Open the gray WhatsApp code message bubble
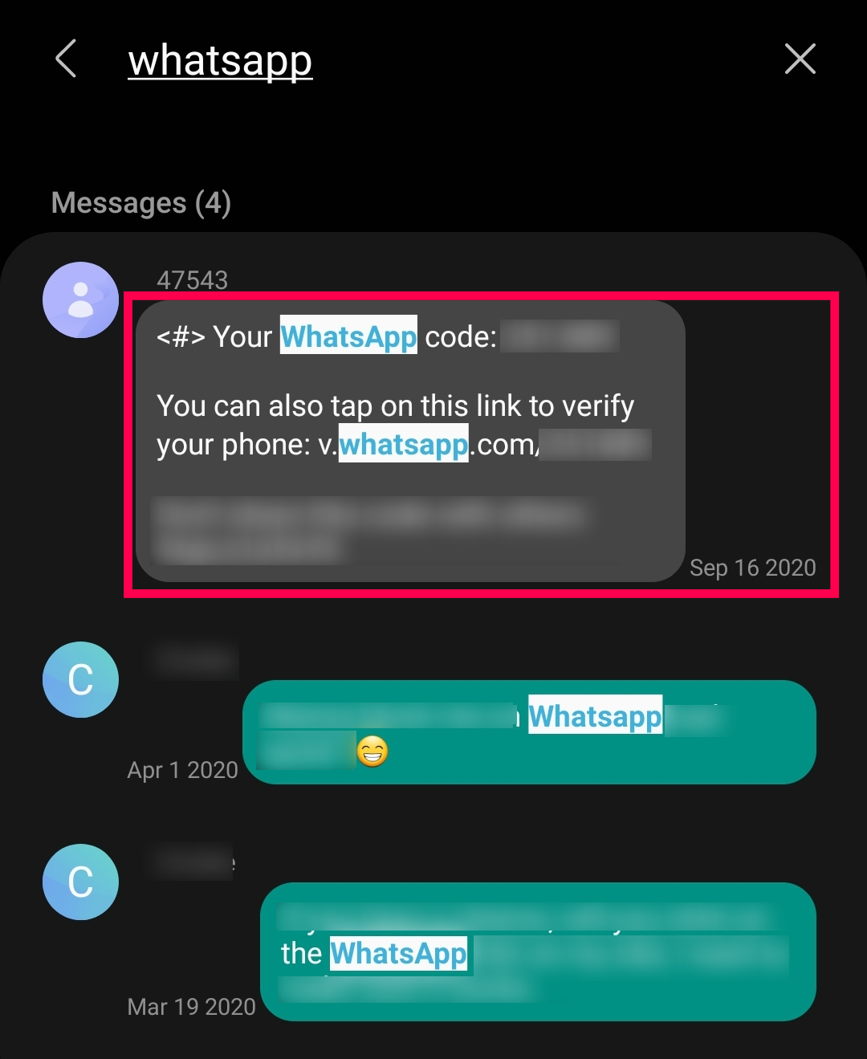Viewport: 867px width, 1059px height. [410, 441]
